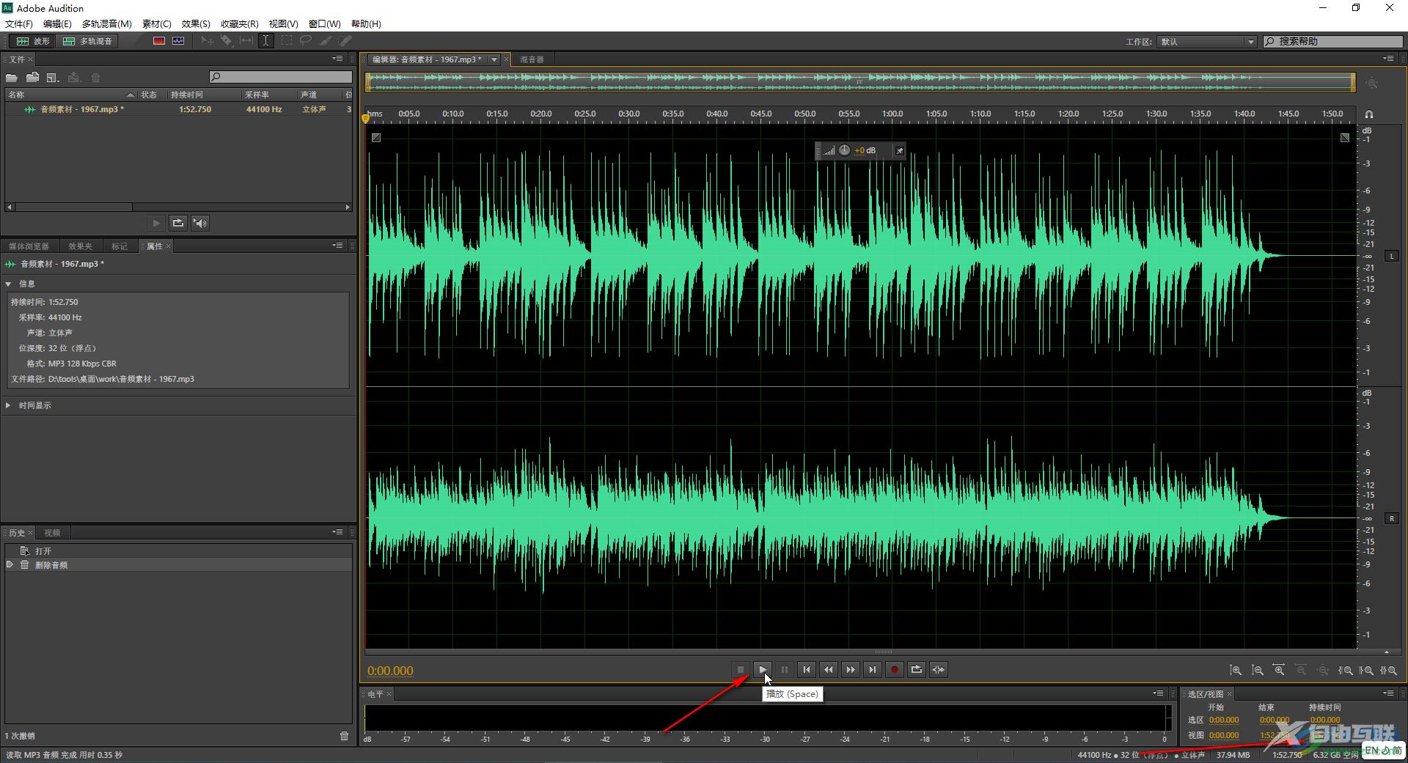
Task: Open workspace 默认 dropdown
Action: [x=1208, y=42]
